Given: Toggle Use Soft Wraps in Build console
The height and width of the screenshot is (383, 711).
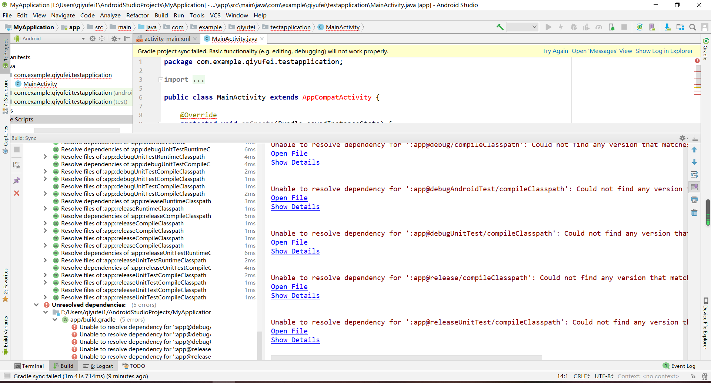Looking at the screenshot, I should [694, 175].
